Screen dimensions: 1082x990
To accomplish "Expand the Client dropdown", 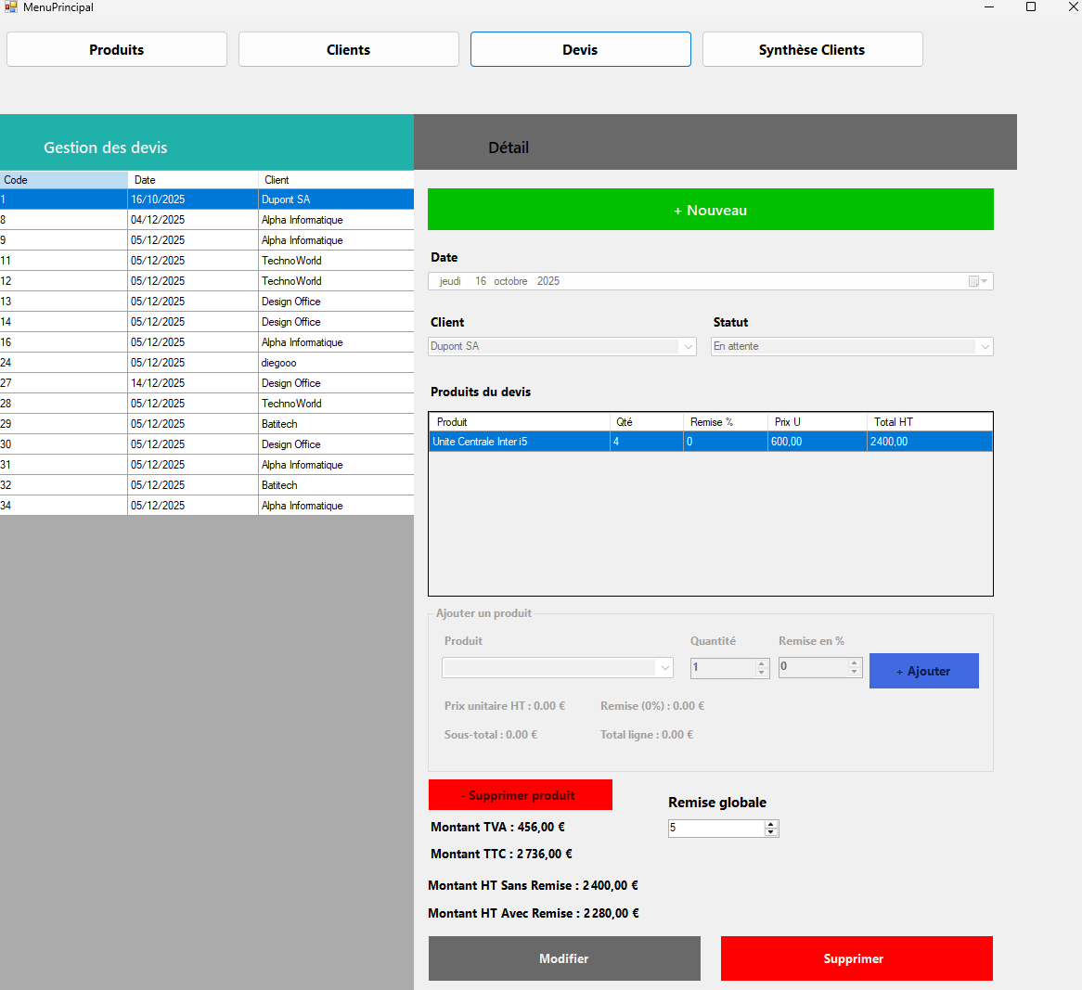I will pos(688,346).
